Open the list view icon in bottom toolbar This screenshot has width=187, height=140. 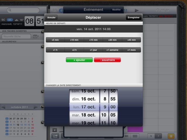tap(135, 136)
